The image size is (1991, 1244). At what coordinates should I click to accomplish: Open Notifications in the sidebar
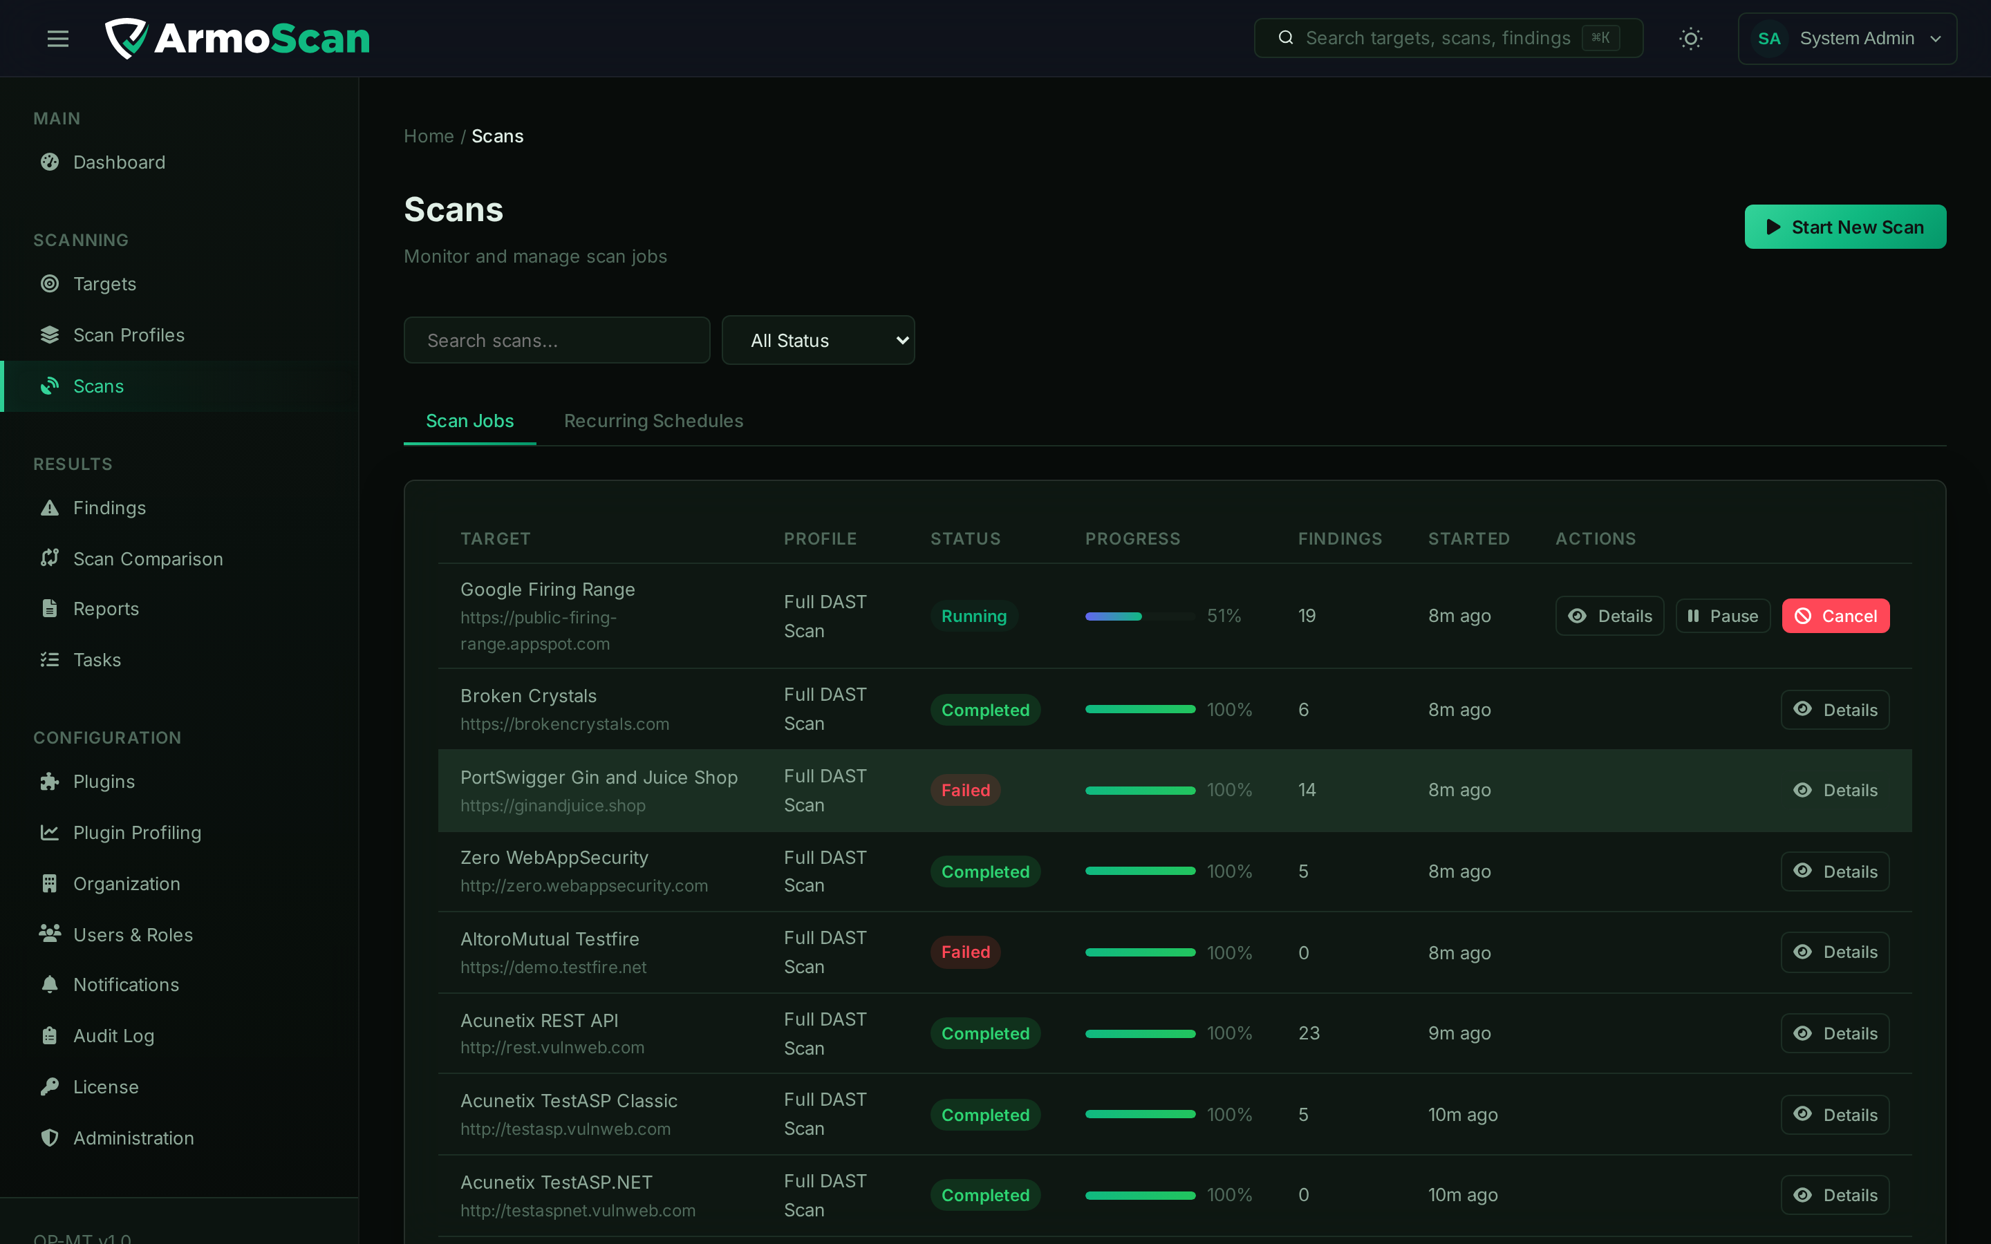tap(179, 985)
